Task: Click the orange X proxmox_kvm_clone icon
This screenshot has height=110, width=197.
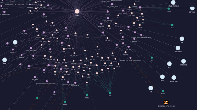Action: coord(166,102)
